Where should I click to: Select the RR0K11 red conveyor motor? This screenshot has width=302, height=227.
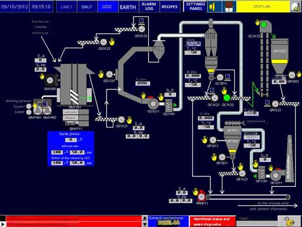(x=201, y=196)
